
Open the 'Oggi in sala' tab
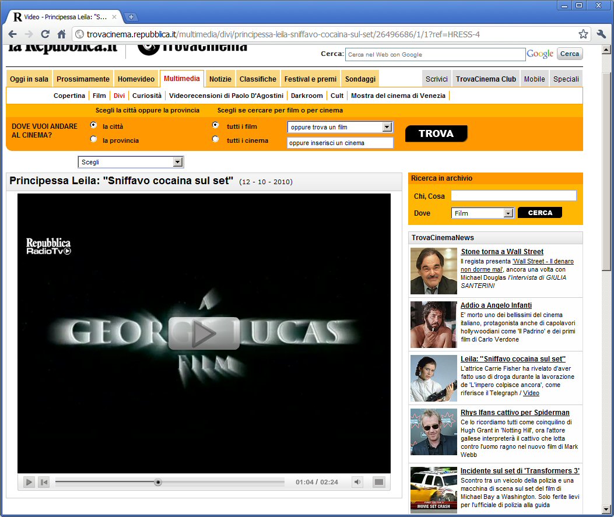click(29, 79)
